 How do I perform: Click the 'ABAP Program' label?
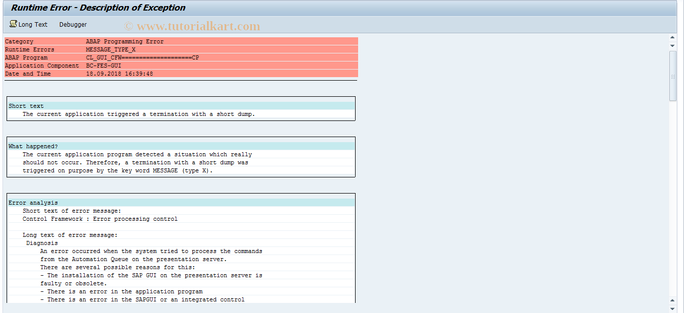coord(26,57)
